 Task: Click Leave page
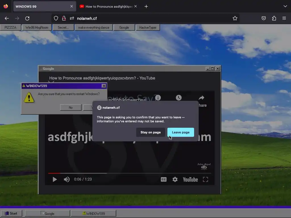click(x=181, y=132)
